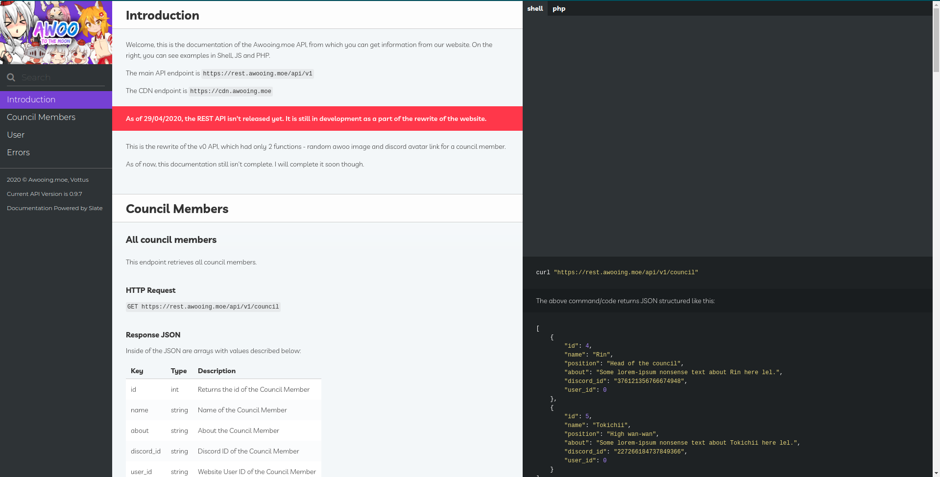Click the Introduction page heading
The image size is (940, 477).
click(x=162, y=15)
